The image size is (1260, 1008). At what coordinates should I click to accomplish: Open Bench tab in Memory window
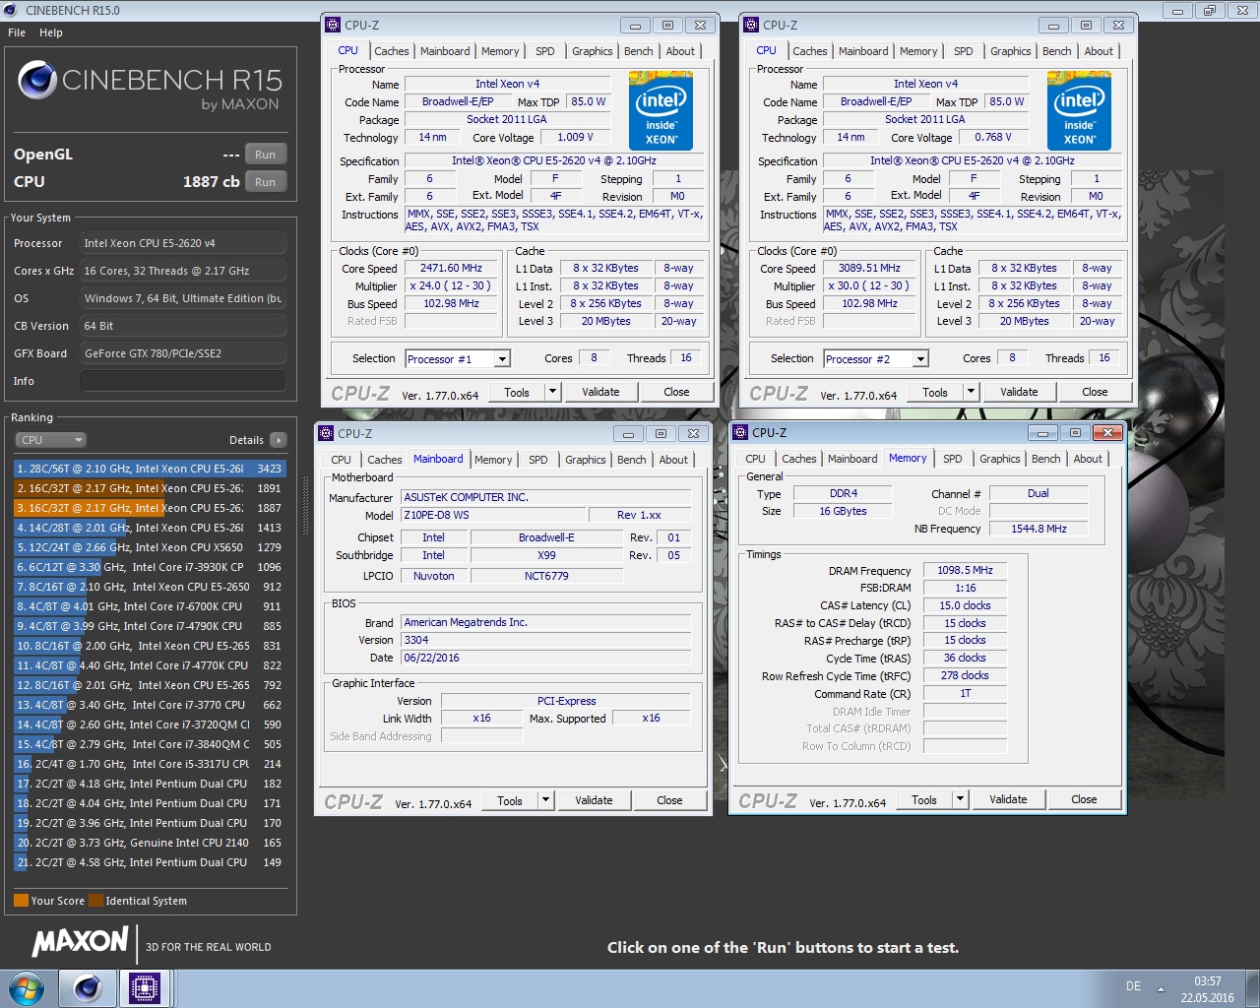point(1046,459)
